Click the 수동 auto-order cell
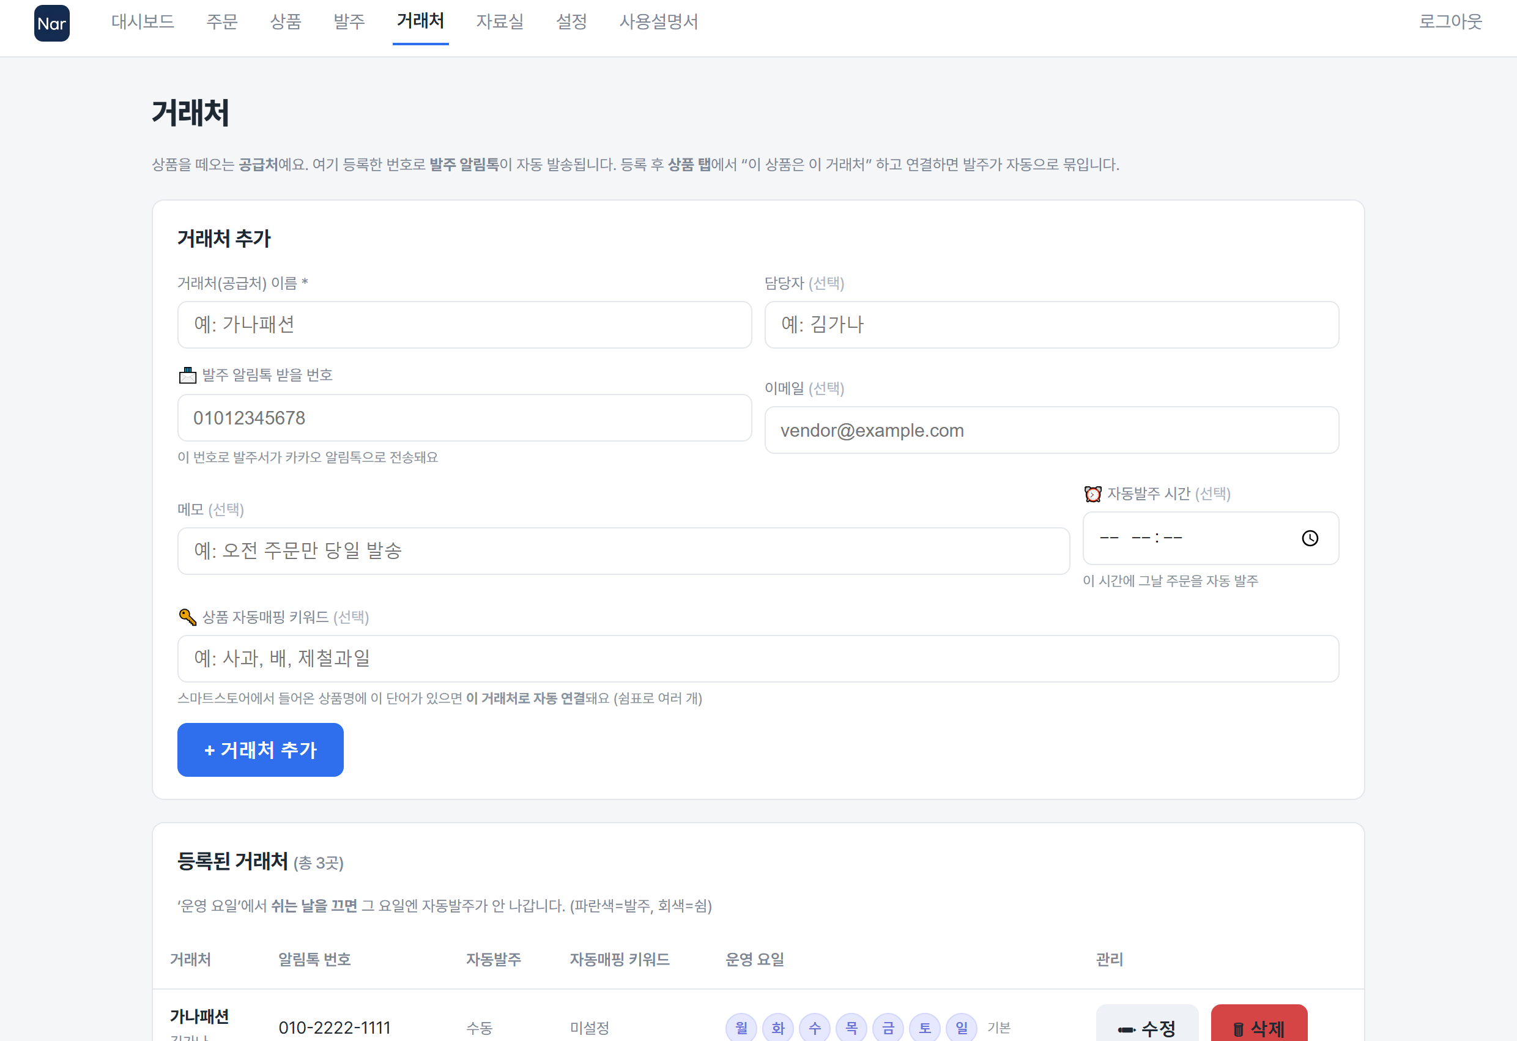Image resolution: width=1517 pixels, height=1041 pixels. click(479, 1029)
